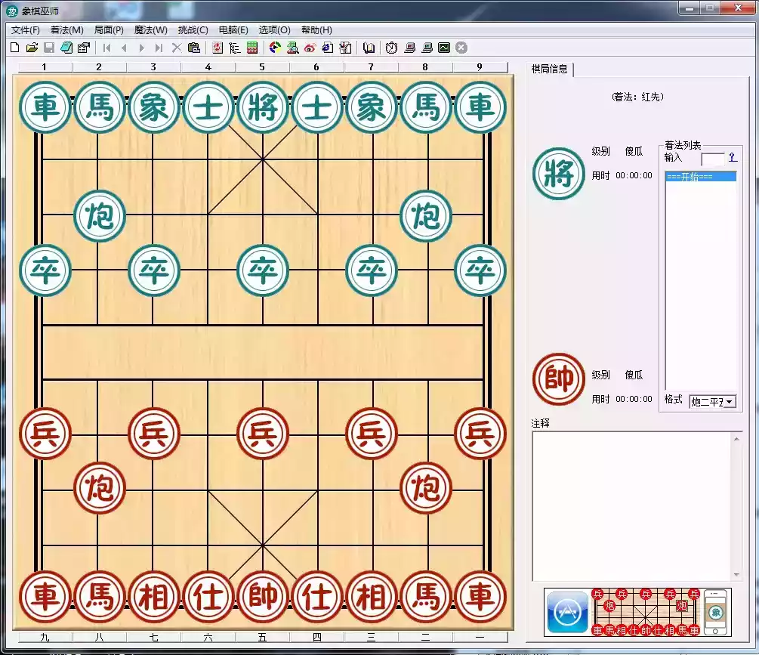Click the eye icon on the toolbar

tap(309, 47)
